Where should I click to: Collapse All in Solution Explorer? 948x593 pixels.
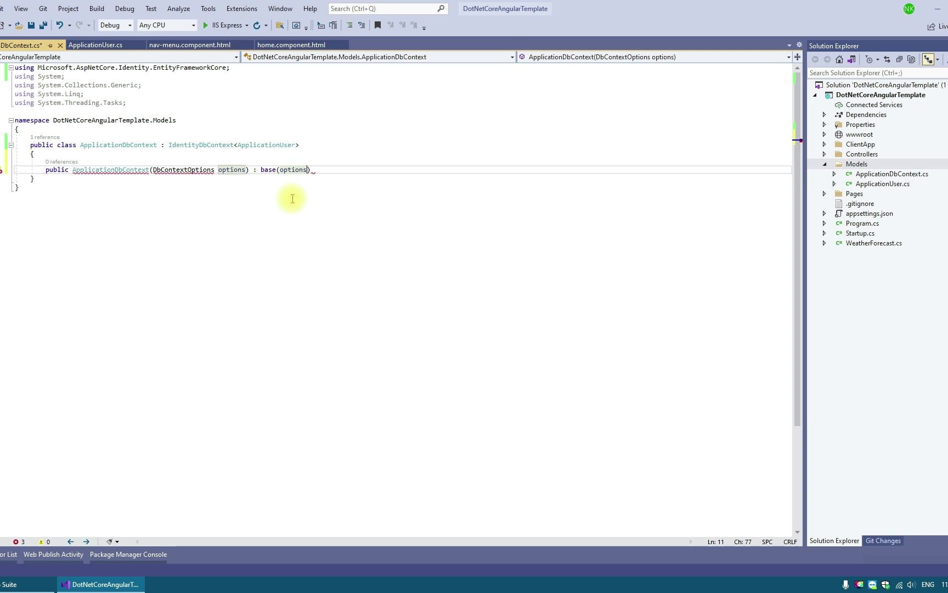click(899, 59)
